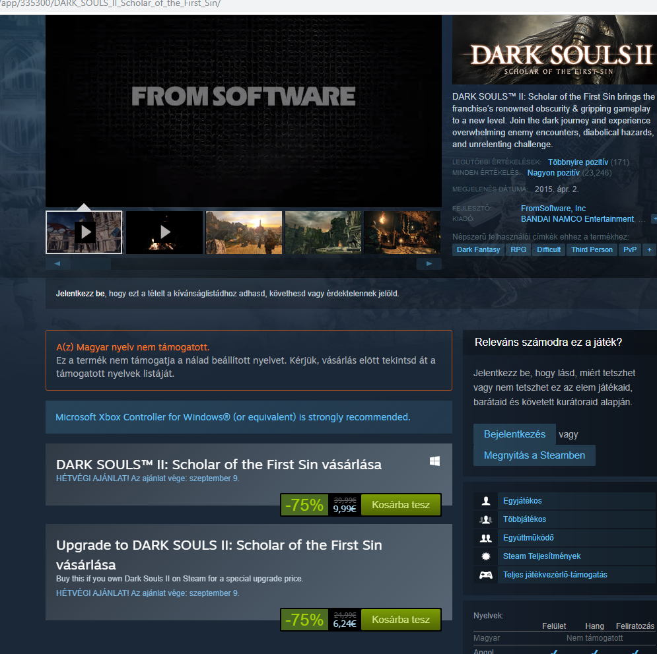This screenshot has height=654, width=657.
Task: Click the Egyjátékos single-player icon
Action: coord(485,501)
